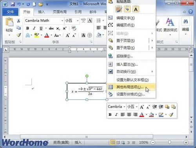This screenshot has width=196, height=148.
Task: Toggle Strikethrough abc formatting
Action: coord(51,28)
